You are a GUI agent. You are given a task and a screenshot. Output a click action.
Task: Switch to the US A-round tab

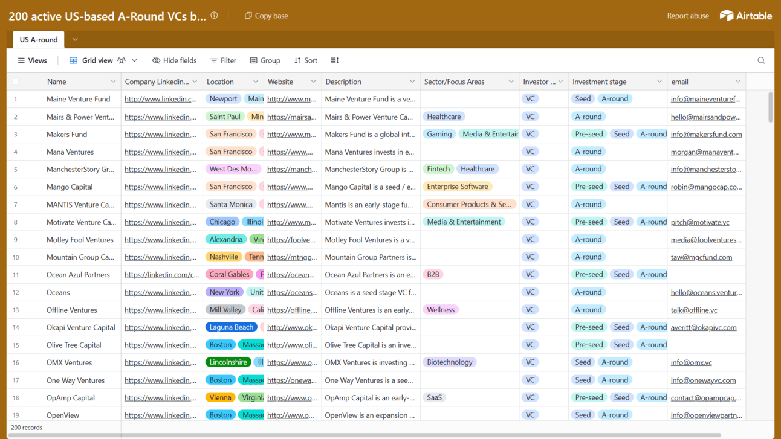(x=37, y=39)
